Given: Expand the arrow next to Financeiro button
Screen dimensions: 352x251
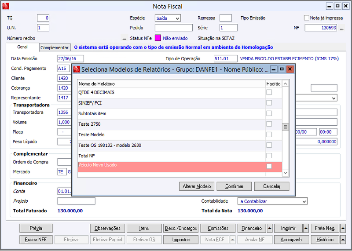Looking at the screenshot, I should pos(270,228).
